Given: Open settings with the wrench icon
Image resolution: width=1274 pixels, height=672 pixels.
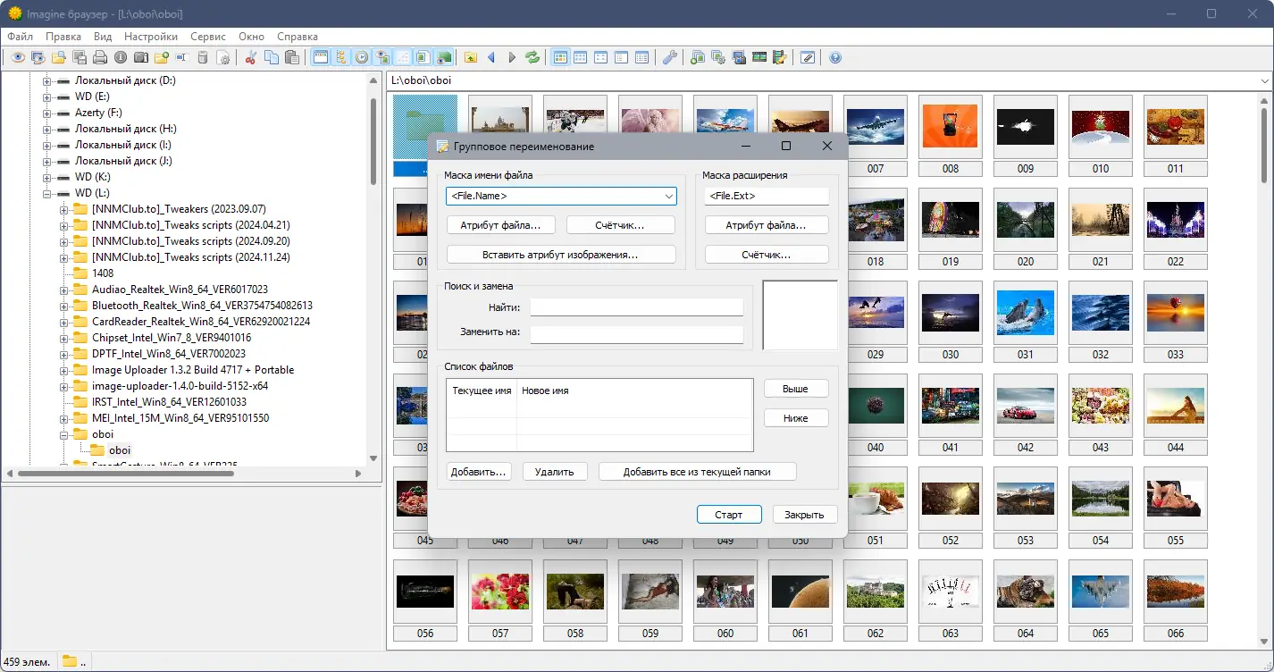Looking at the screenshot, I should [669, 57].
